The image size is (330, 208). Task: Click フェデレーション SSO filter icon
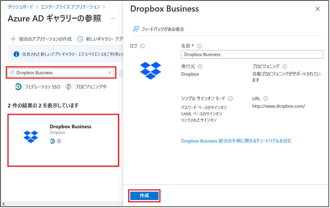18,87
